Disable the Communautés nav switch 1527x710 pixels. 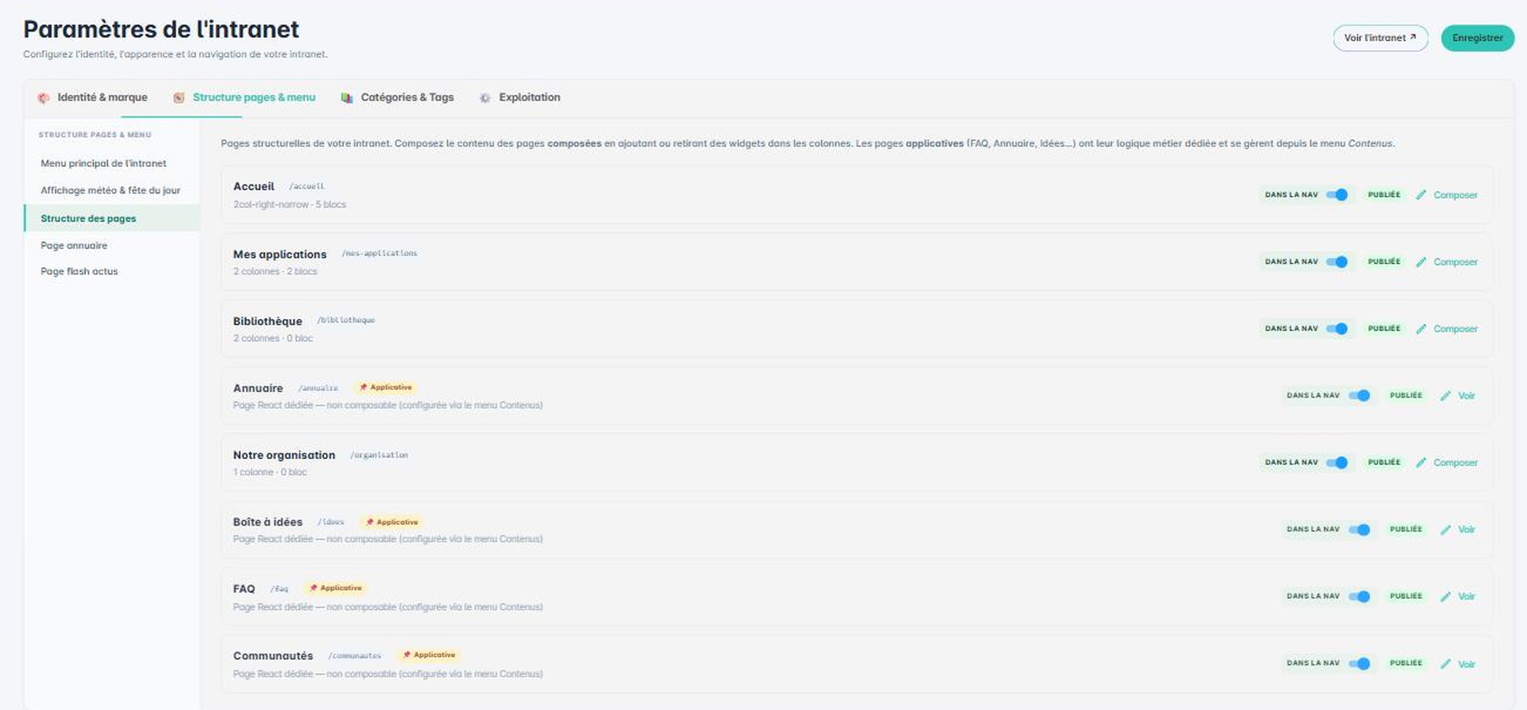click(1359, 664)
